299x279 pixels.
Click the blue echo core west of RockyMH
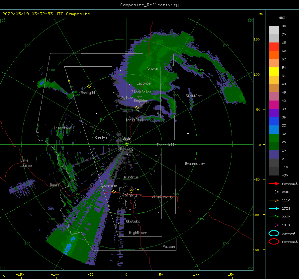[42, 83]
